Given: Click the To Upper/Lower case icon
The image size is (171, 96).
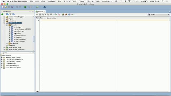Looking at the screenshot, I should [x=72, y=14].
